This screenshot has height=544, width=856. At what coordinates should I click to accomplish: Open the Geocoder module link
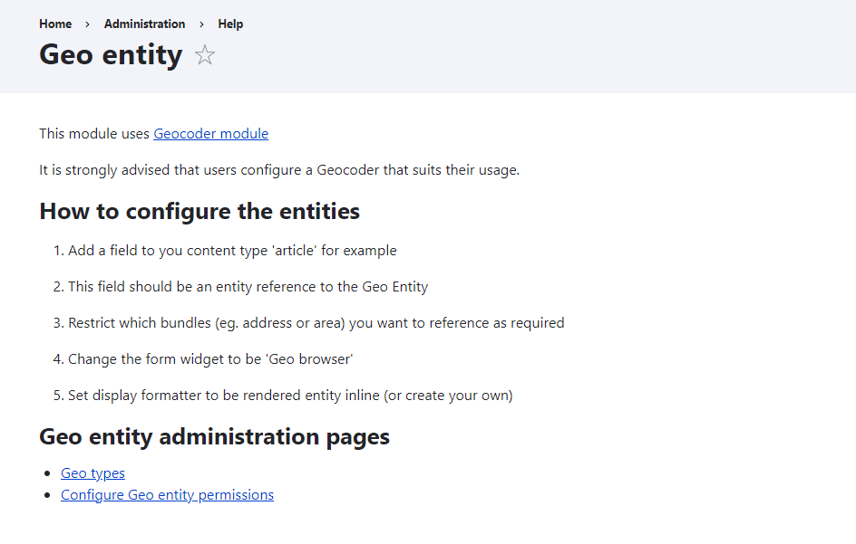click(210, 133)
